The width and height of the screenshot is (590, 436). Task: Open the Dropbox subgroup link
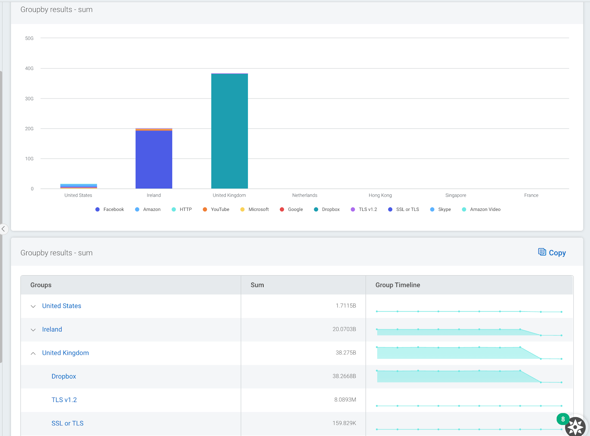64,376
